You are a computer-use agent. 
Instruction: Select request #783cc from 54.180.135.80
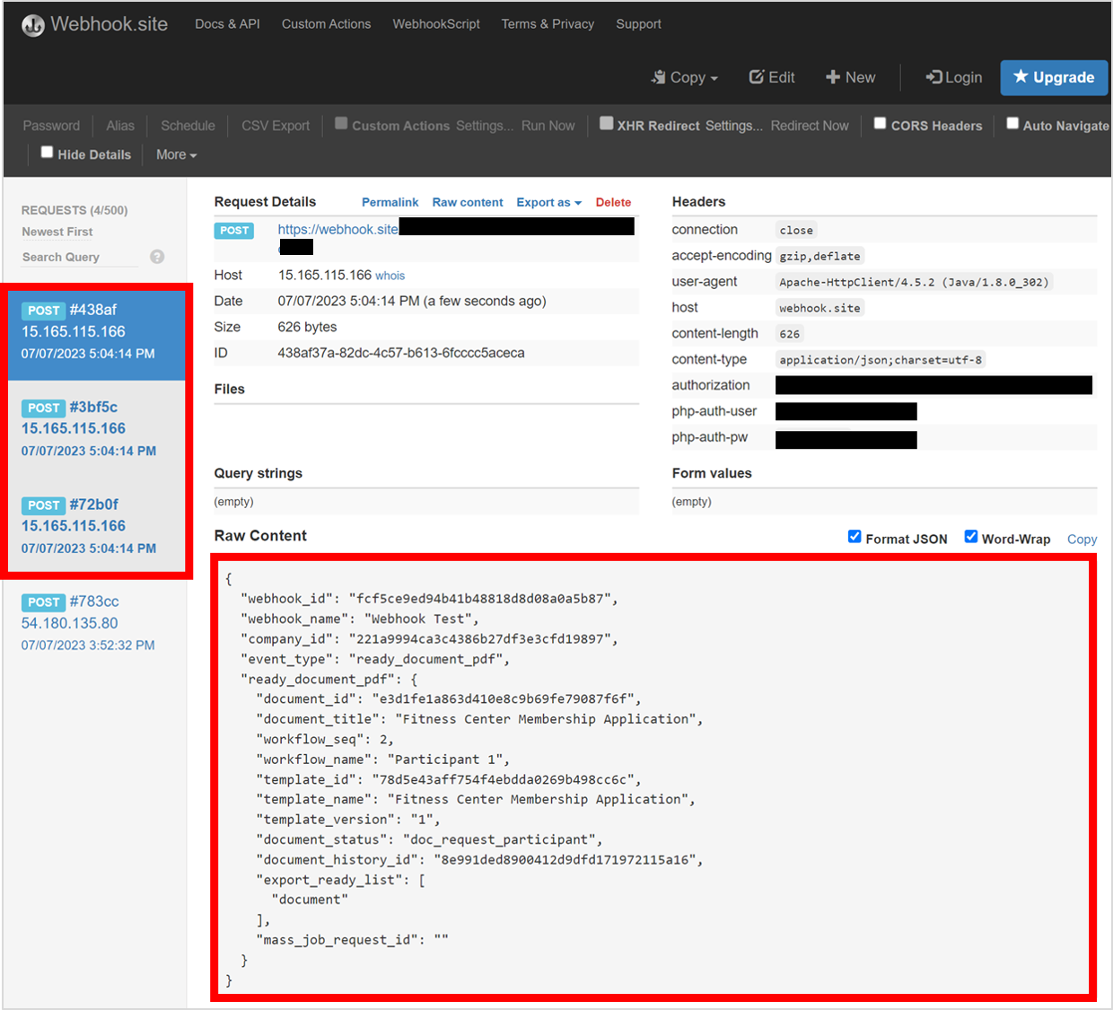click(96, 623)
